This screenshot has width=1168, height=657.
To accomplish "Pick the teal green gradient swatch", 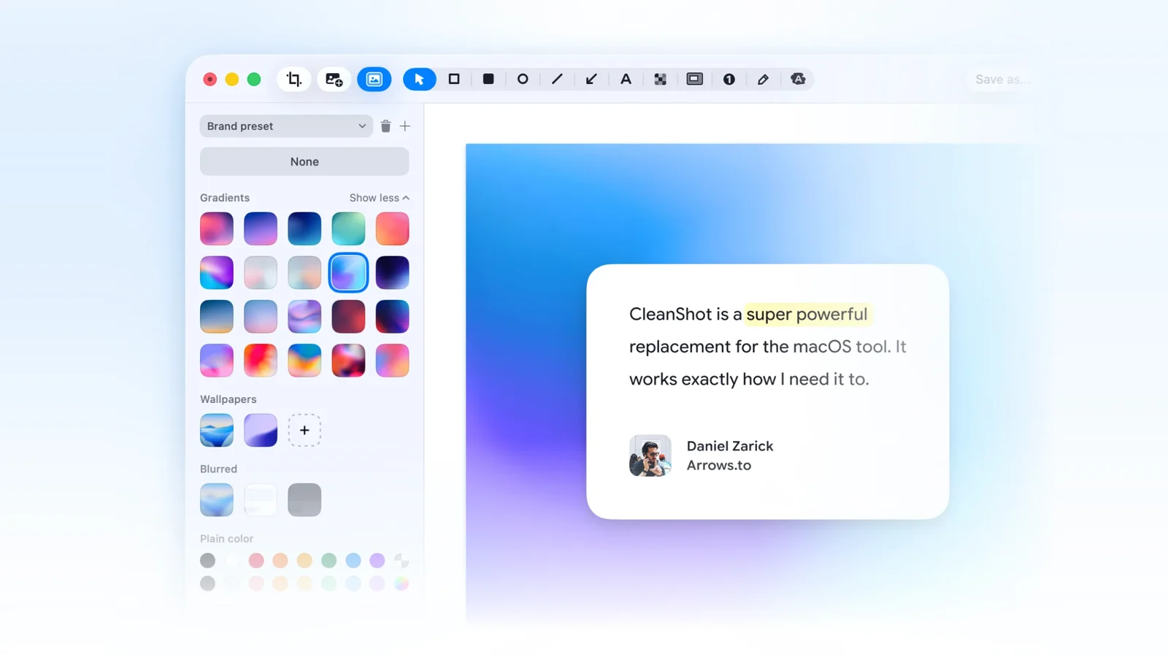I will tap(348, 228).
